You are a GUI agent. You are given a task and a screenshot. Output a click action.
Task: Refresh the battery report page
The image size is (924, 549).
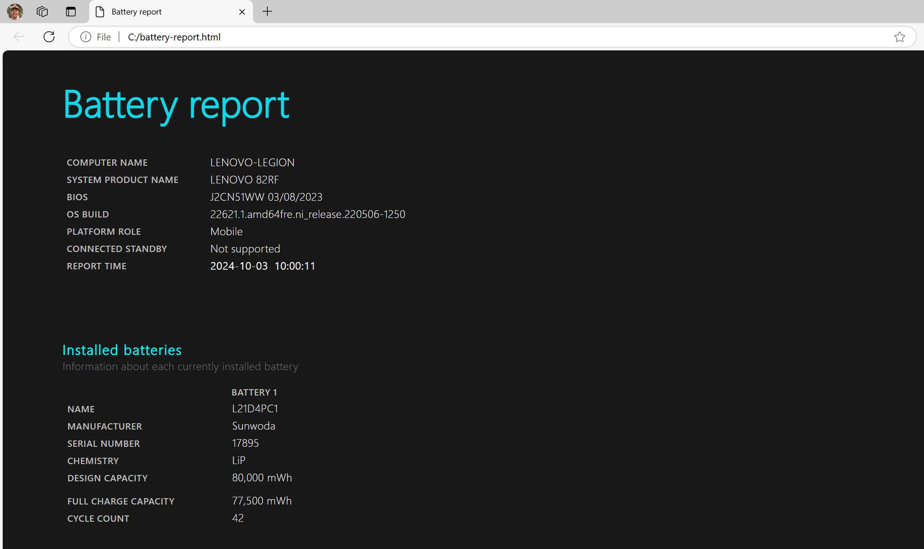point(49,37)
